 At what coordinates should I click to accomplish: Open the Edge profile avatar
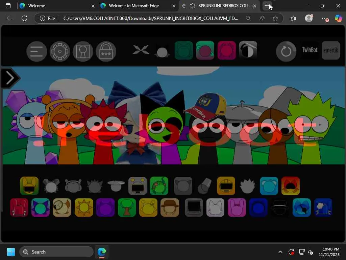pos(309,18)
